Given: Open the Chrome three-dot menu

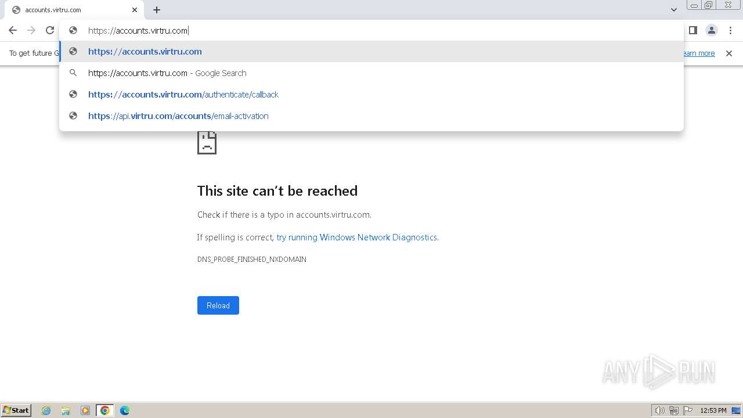Looking at the screenshot, I should (x=730, y=30).
